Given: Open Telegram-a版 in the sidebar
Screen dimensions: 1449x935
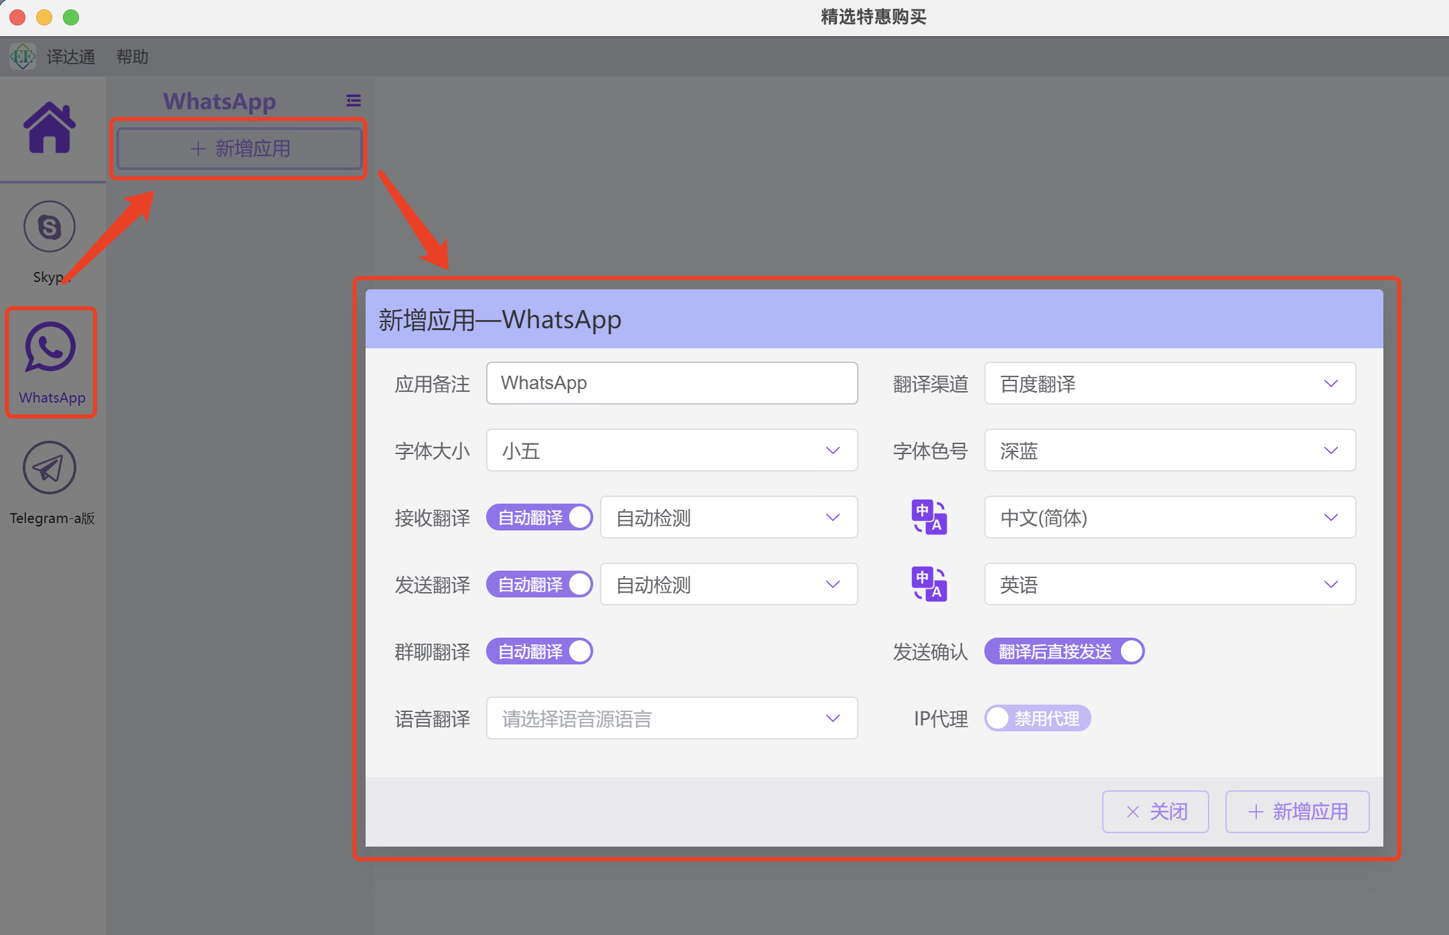Looking at the screenshot, I should point(50,469).
